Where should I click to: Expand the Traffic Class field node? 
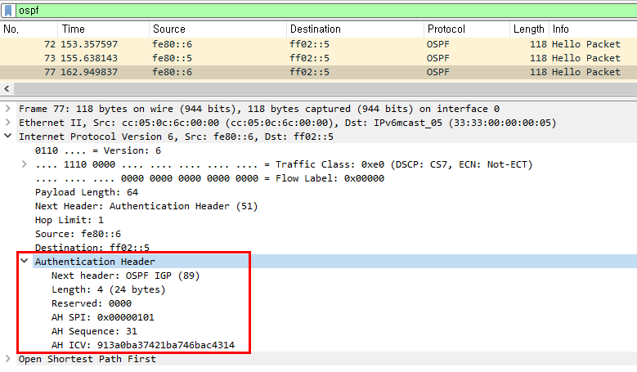point(25,164)
